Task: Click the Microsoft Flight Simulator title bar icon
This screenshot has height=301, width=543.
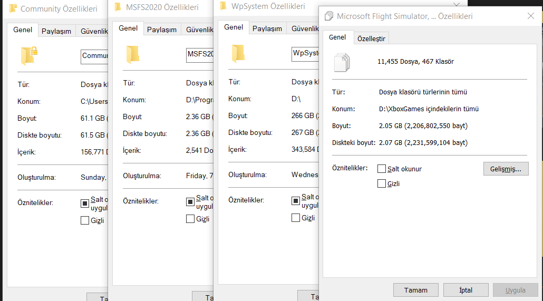Action: coord(328,16)
